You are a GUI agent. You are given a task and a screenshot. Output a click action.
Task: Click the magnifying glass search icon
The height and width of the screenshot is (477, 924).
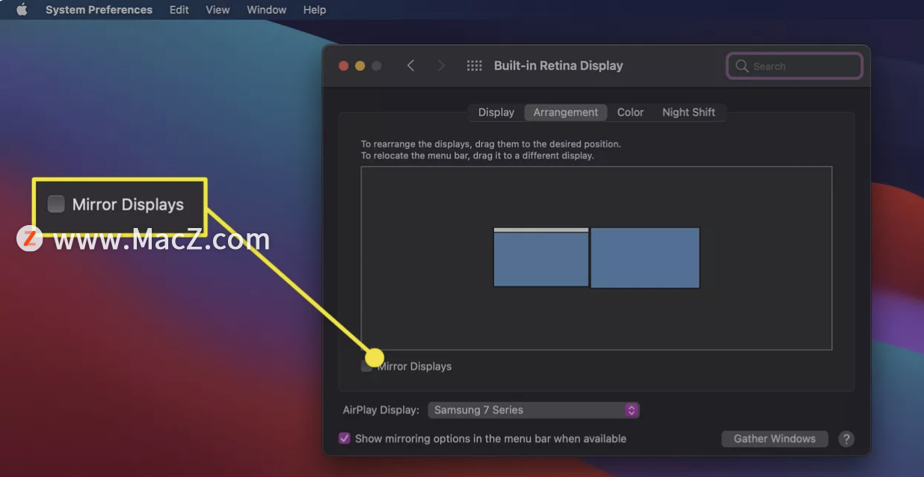pyautogui.click(x=742, y=66)
